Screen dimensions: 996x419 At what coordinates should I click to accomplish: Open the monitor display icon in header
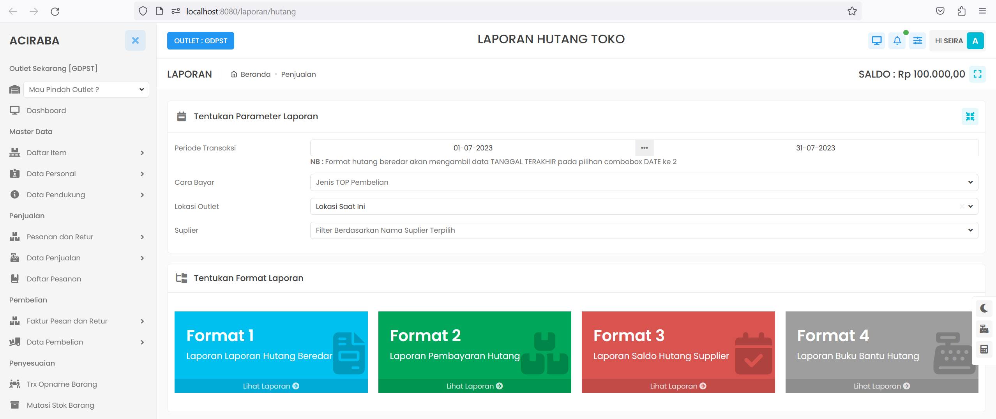point(877,41)
